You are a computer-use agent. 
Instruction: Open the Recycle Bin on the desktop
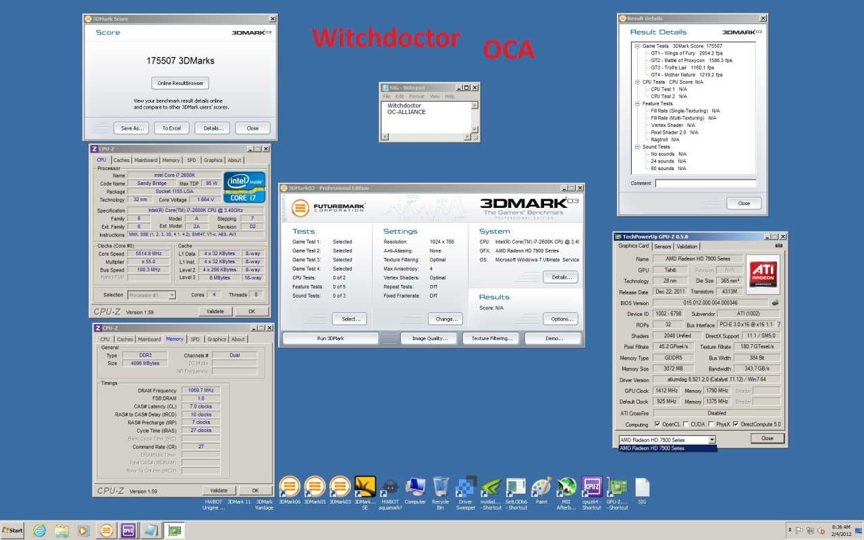tap(441, 486)
